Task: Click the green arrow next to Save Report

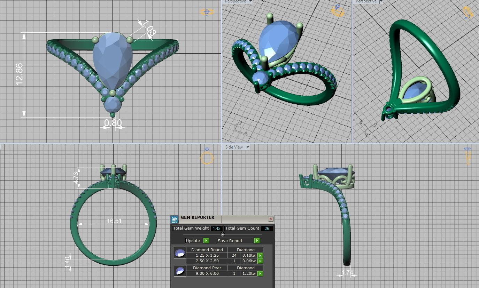Action: click(257, 240)
